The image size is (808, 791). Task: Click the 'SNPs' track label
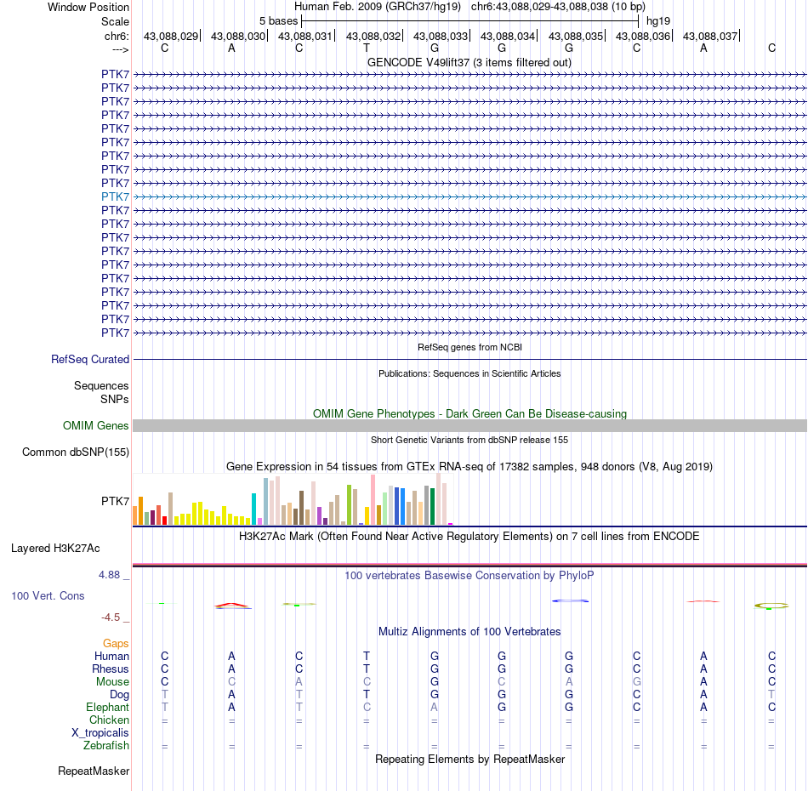coord(115,400)
